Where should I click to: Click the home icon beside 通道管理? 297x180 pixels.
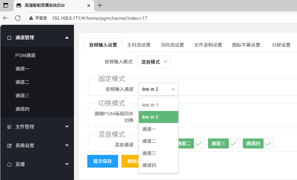click(x=9, y=38)
